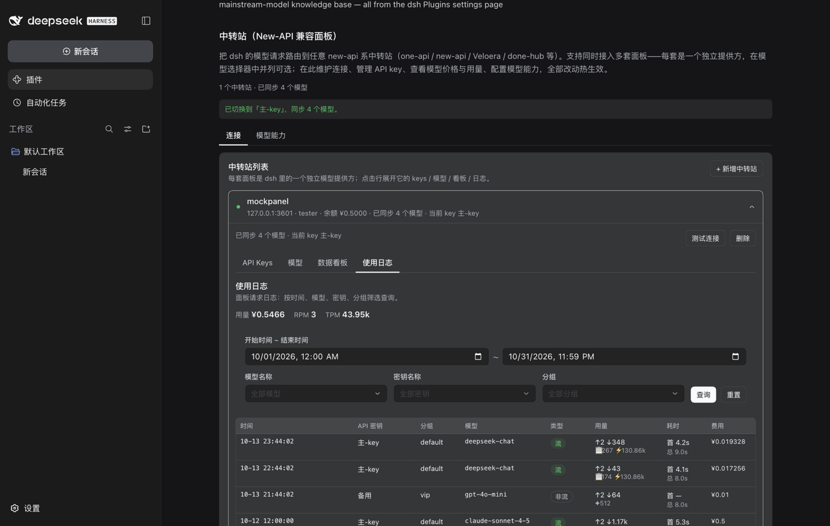Delete the mockpanel relay with 删除
Viewport: 830px width, 526px height.
coord(742,239)
